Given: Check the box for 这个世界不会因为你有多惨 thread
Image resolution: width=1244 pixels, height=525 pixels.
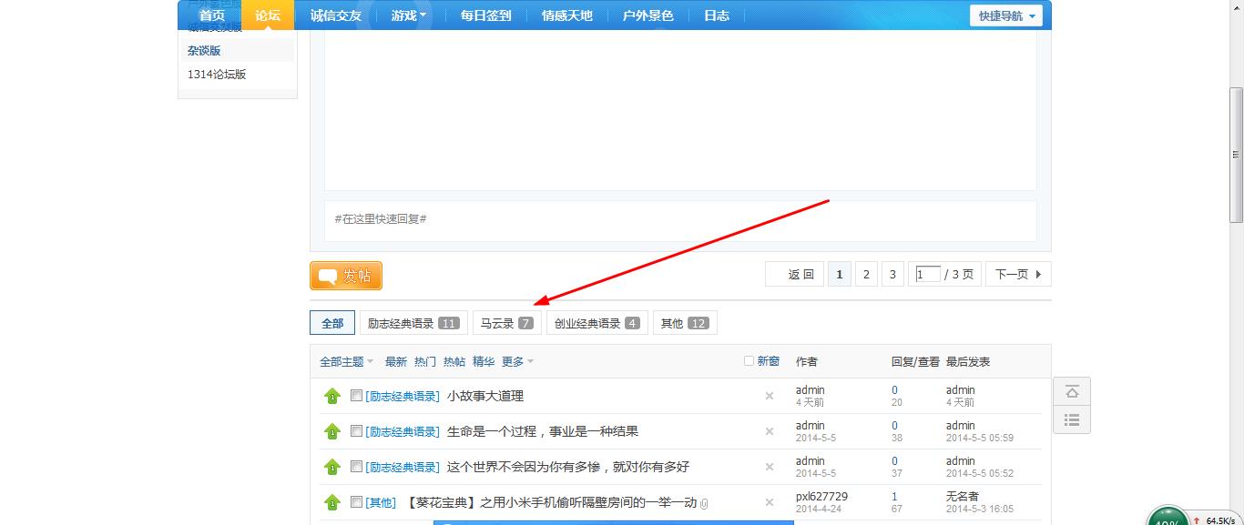Looking at the screenshot, I should [x=356, y=466].
